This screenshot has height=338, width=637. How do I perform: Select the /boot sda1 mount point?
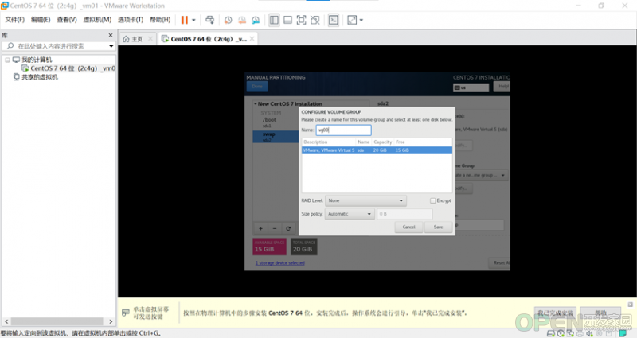click(276, 122)
